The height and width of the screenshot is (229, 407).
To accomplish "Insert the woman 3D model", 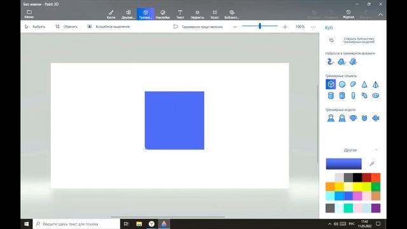I will click(342, 118).
